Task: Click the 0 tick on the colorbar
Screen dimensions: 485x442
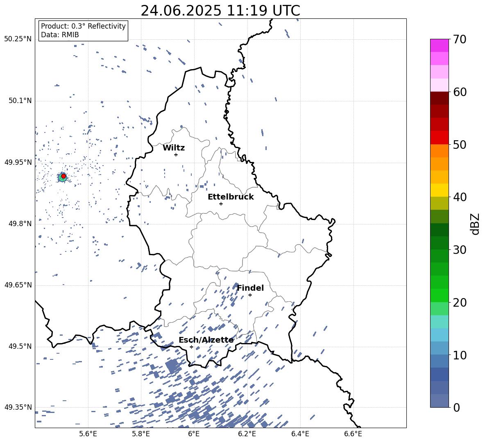Action: (456, 408)
